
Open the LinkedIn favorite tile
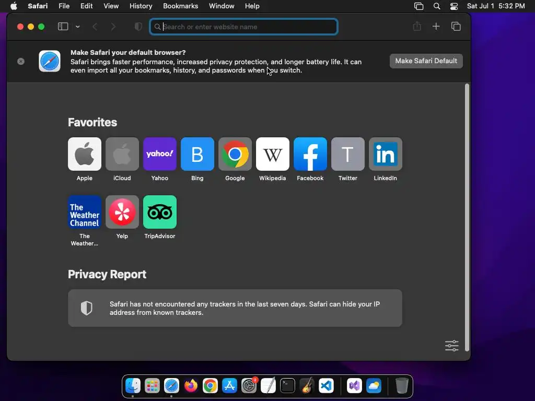click(386, 154)
